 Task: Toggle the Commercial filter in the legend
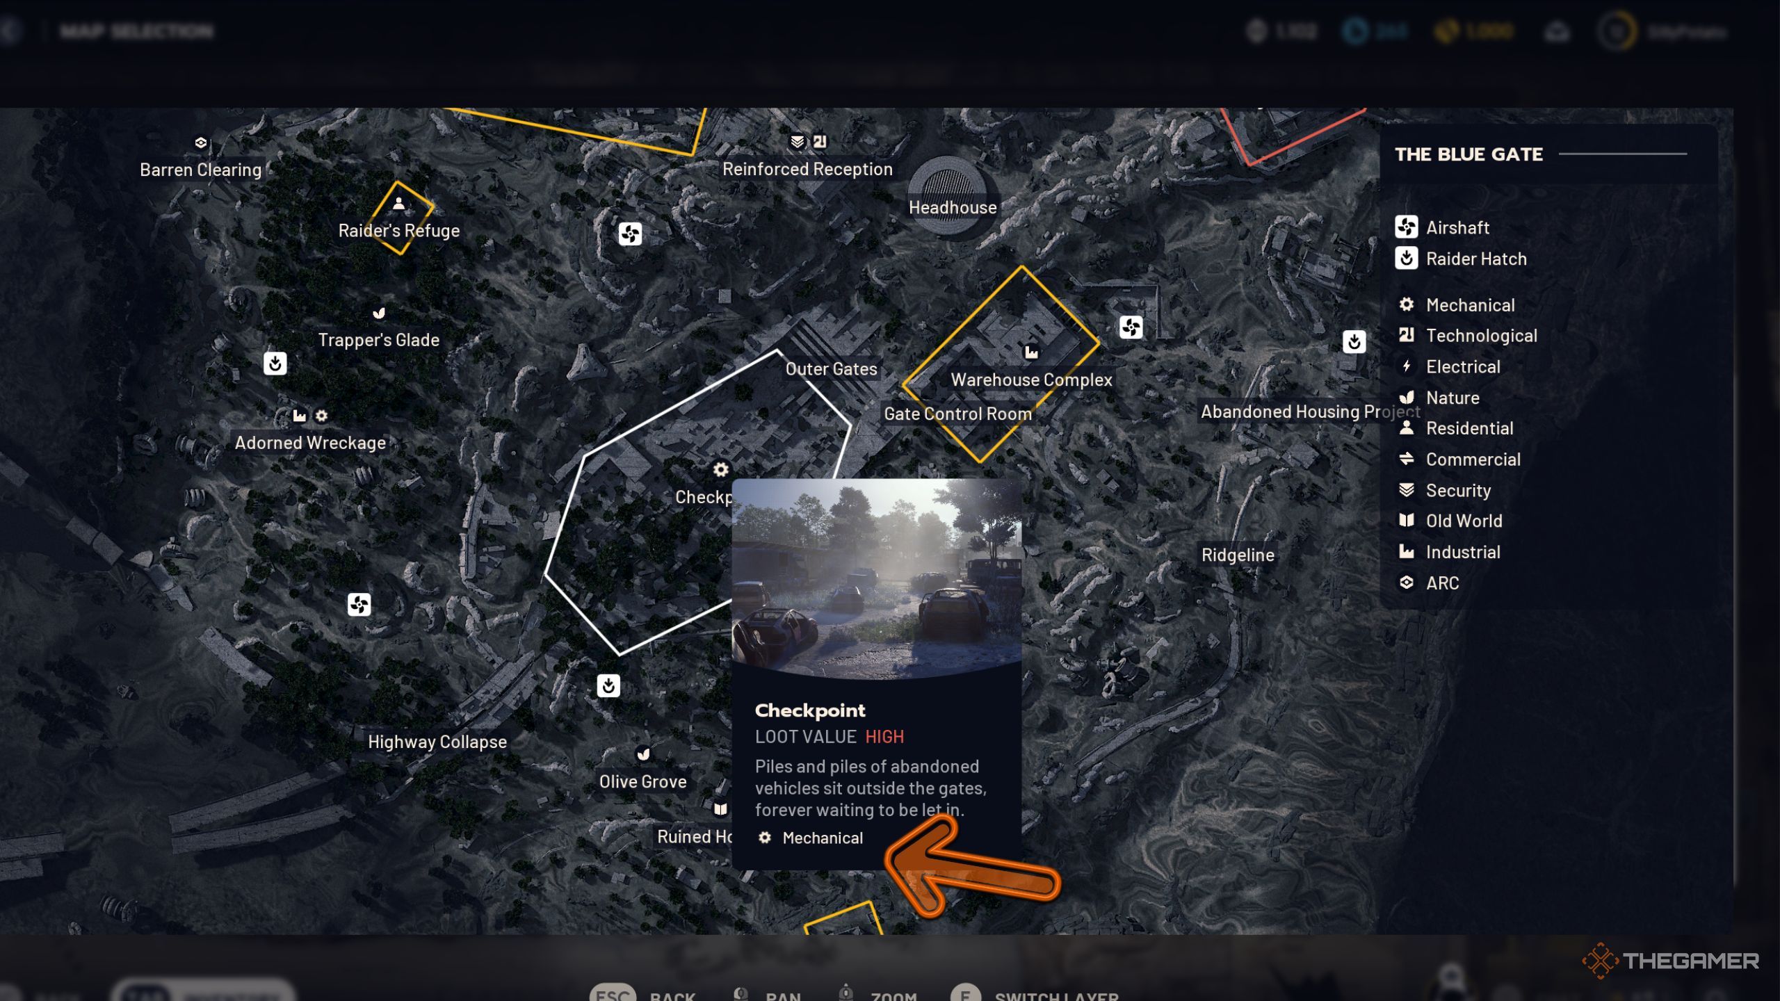1473,459
